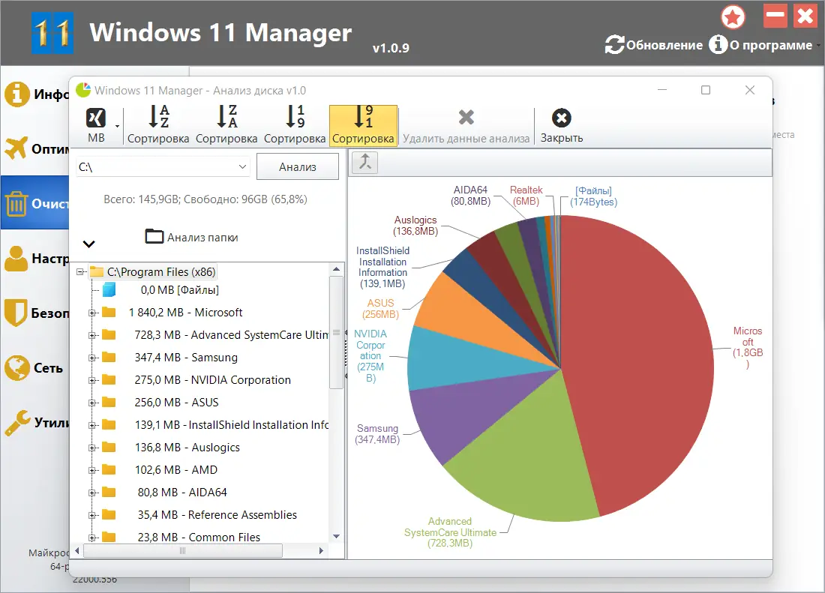Click the horizontal scrollbar left arrow

pyautogui.click(x=77, y=550)
